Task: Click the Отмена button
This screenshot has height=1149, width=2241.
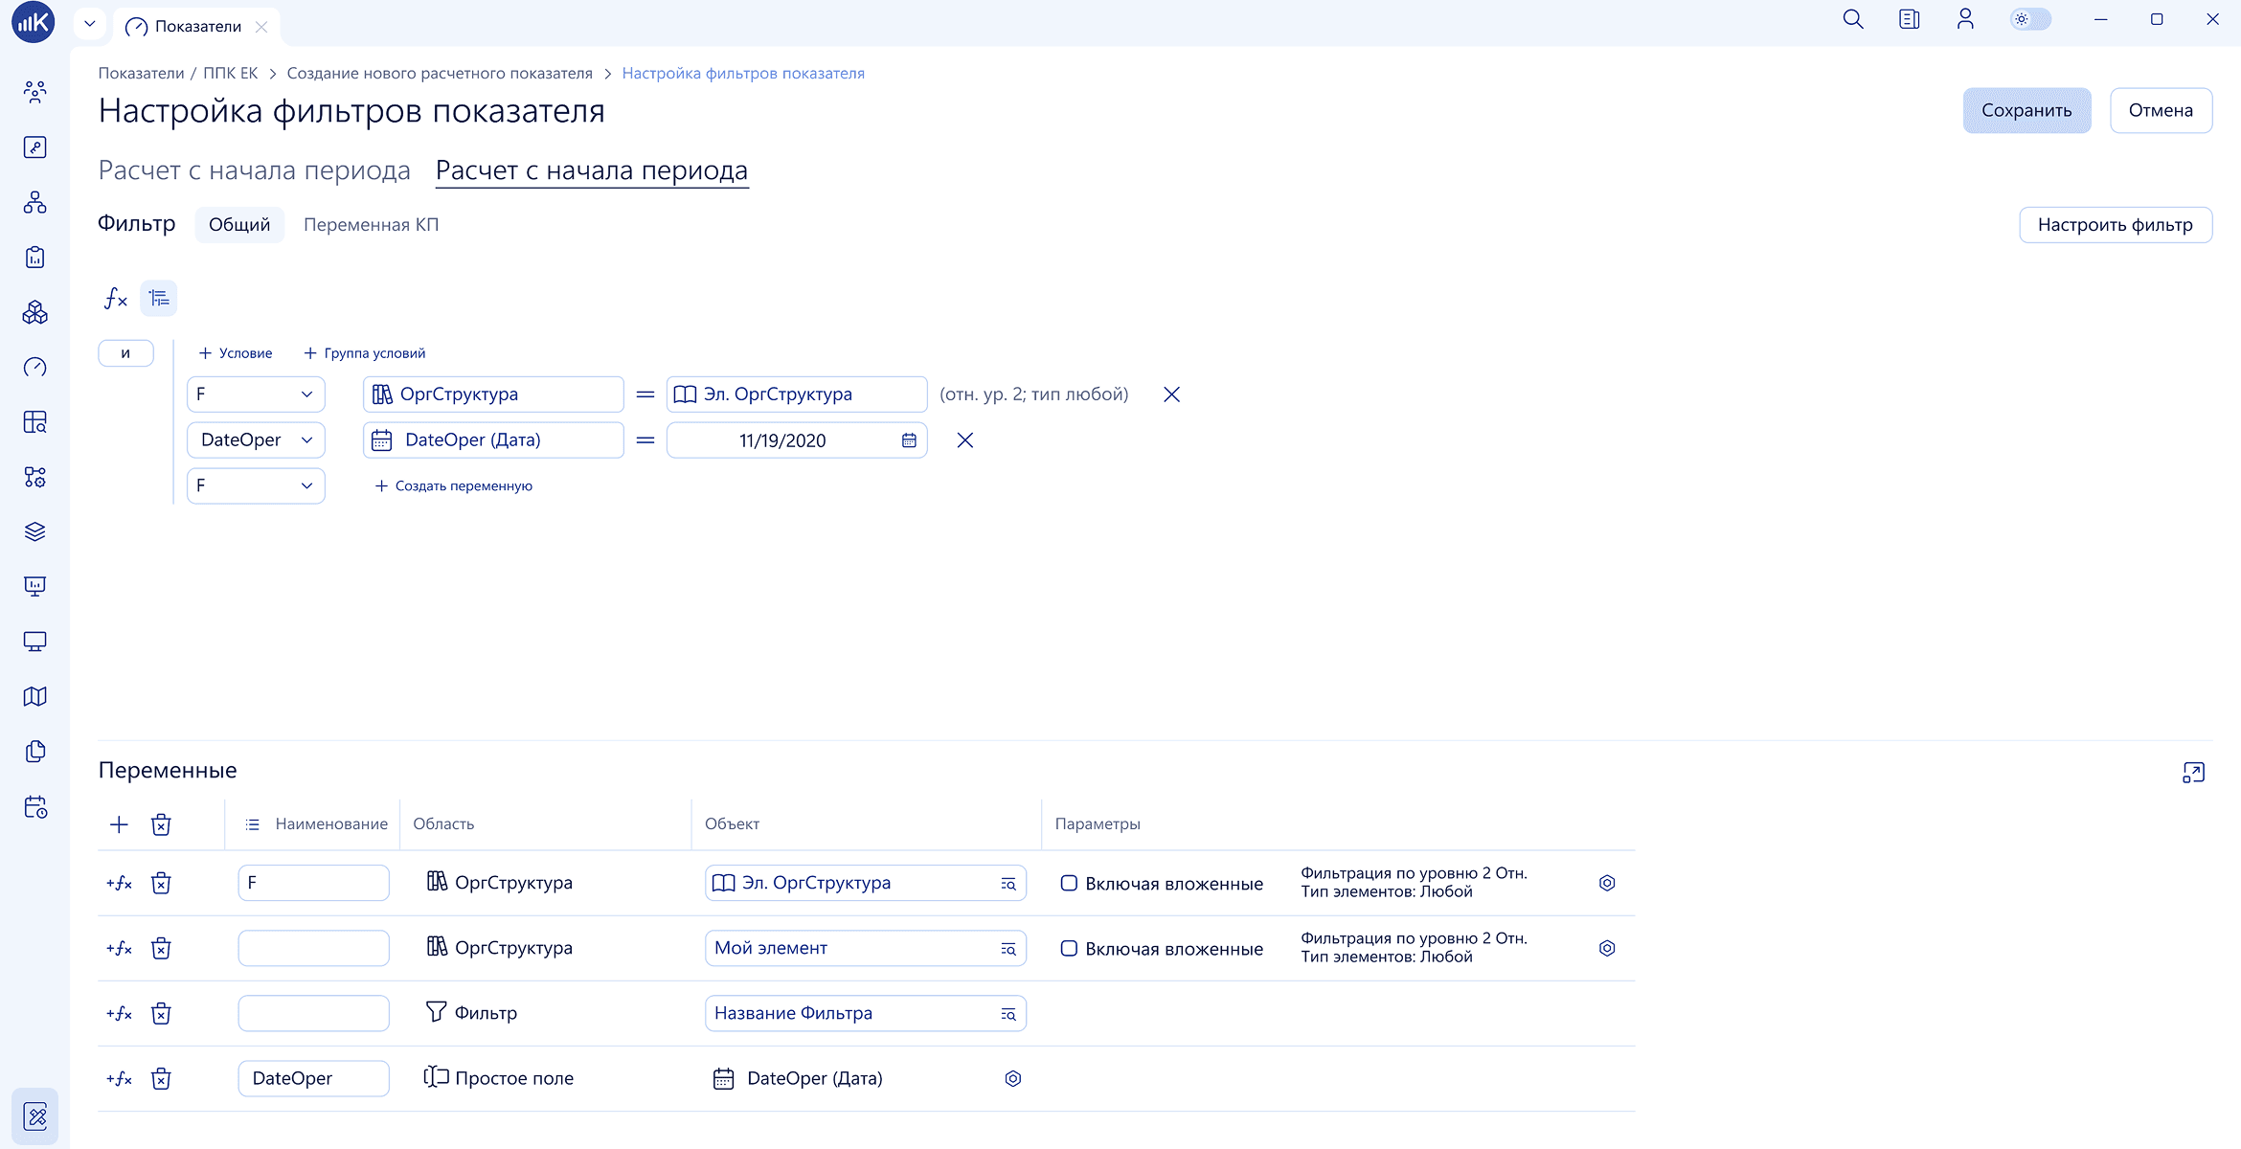Action: point(2161,111)
